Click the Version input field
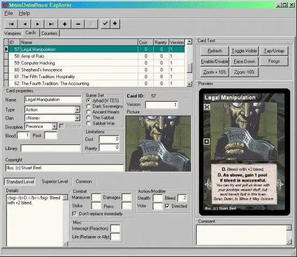Viewport: 297px width, 257px height. (x=162, y=105)
